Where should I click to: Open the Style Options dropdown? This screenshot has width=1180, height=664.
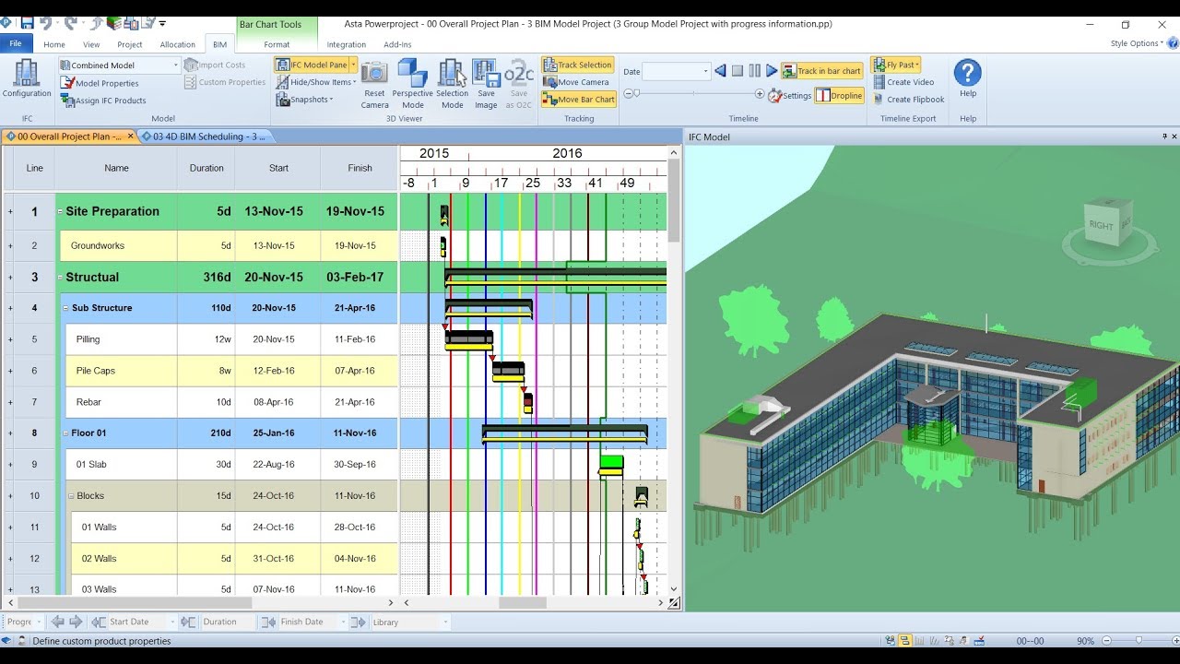click(x=1139, y=43)
